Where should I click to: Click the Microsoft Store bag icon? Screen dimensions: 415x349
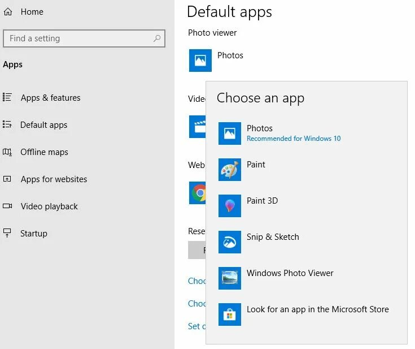pyautogui.click(x=230, y=314)
